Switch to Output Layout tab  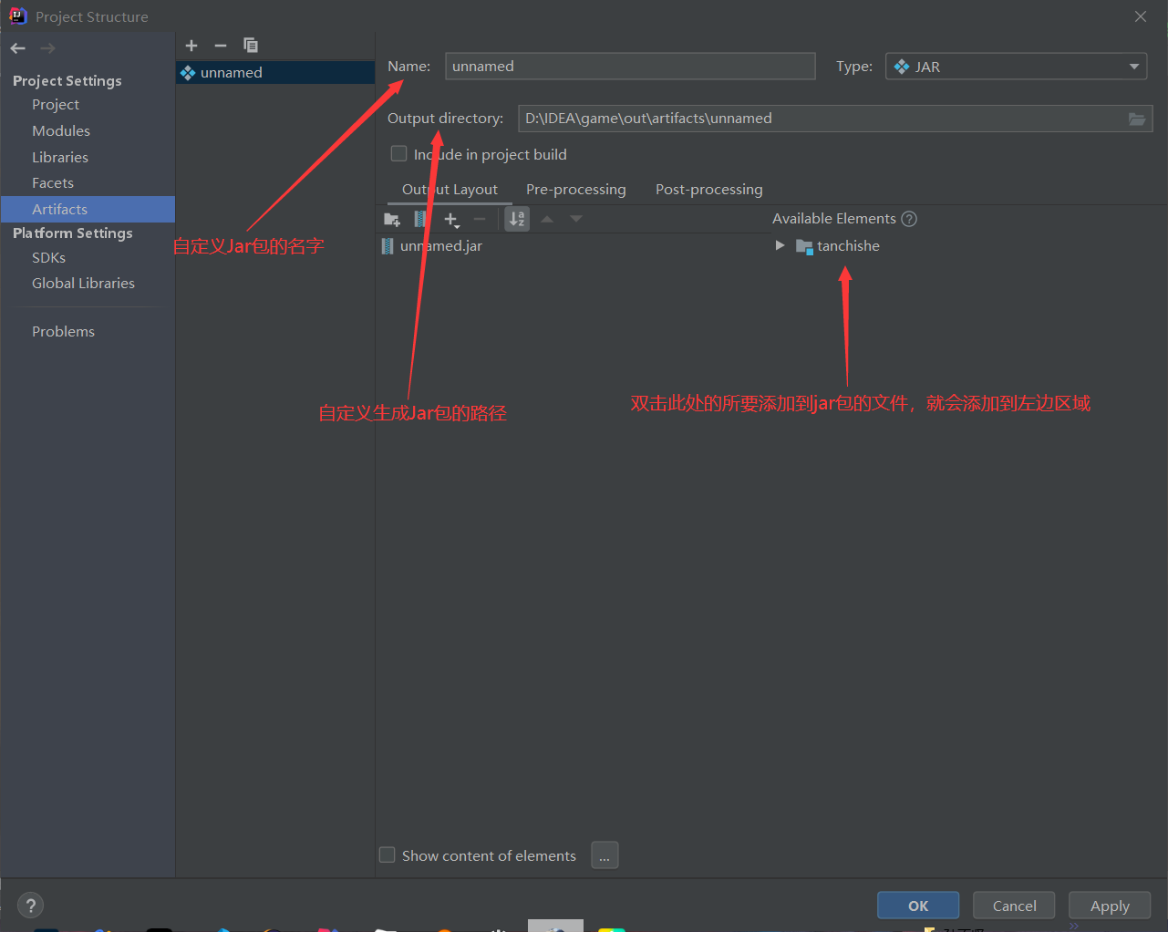pos(450,190)
